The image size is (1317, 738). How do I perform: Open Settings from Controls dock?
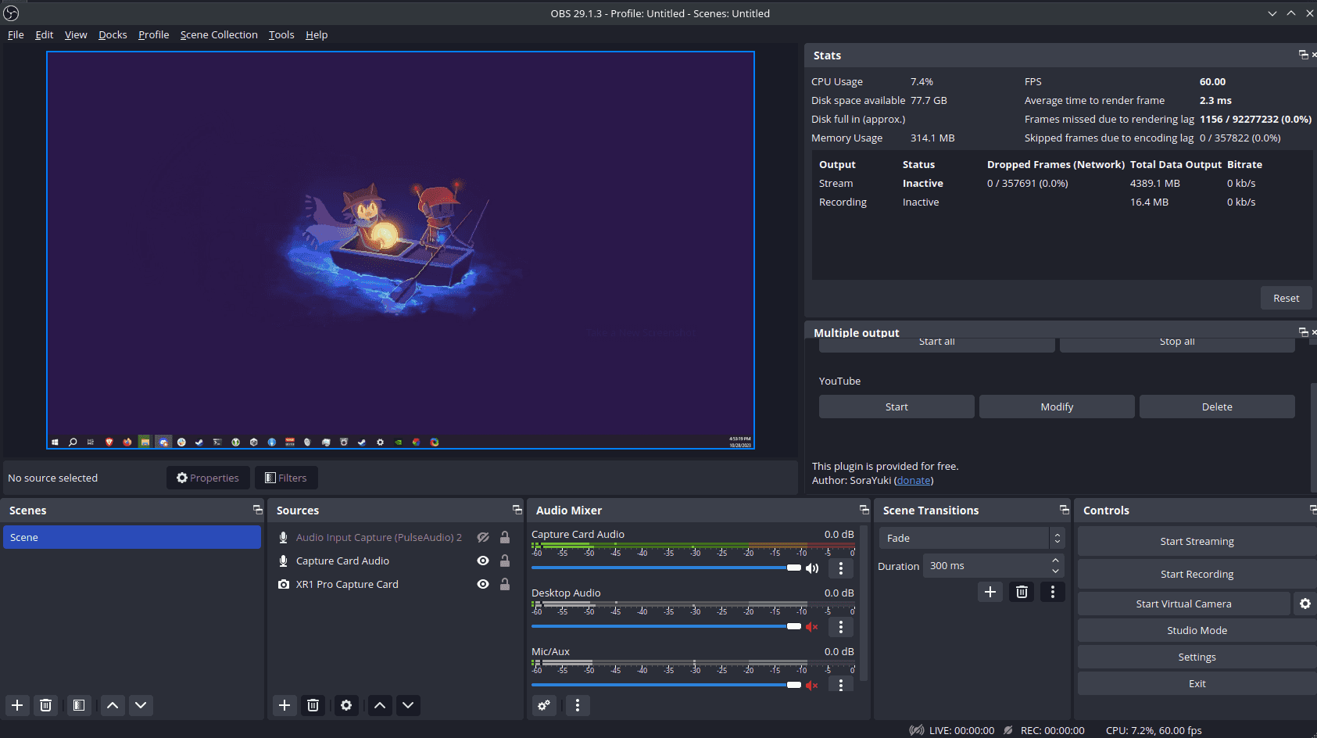1197,657
